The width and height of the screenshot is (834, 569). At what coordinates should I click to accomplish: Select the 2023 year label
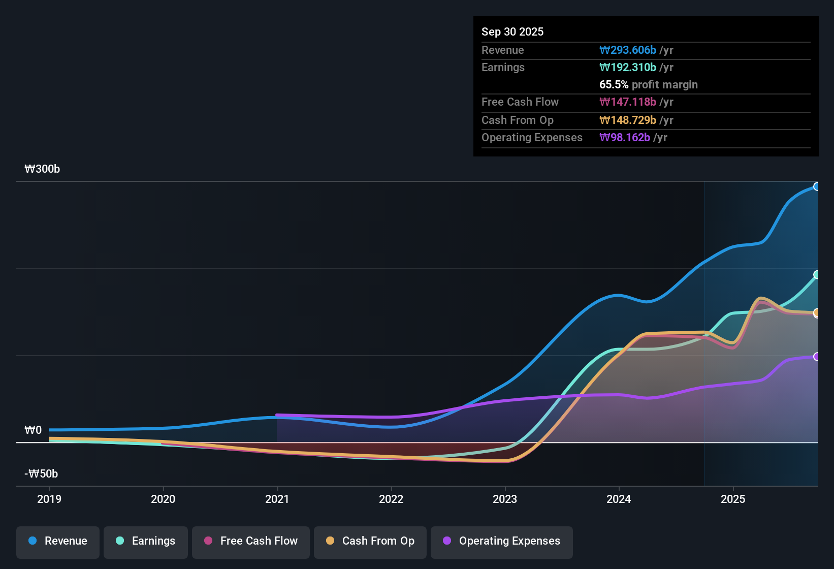coord(504,499)
